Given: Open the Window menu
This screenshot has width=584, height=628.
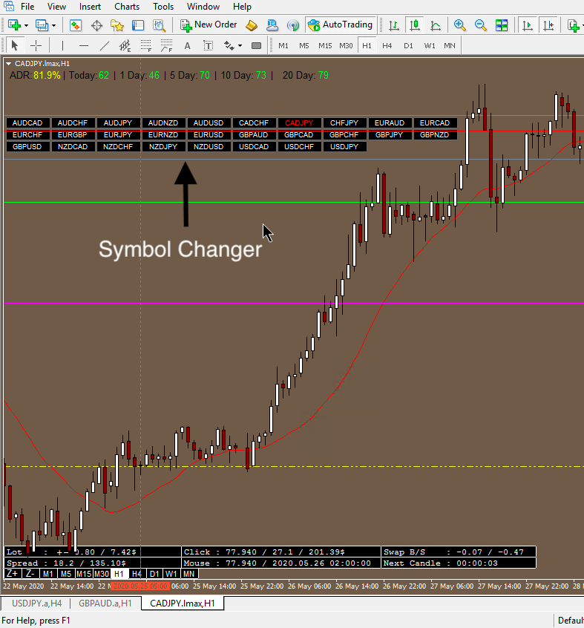Looking at the screenshot, I should (x=203, y=7).
